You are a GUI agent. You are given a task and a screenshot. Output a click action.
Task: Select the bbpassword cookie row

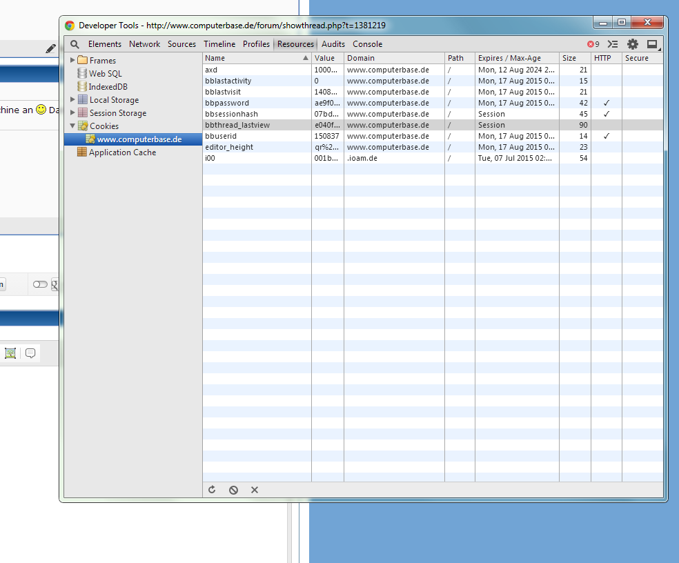click(433, 103)
